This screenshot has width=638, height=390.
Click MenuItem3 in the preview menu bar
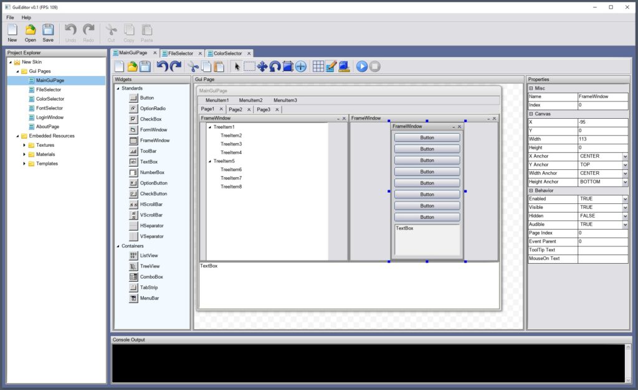(x=285, y=100)
